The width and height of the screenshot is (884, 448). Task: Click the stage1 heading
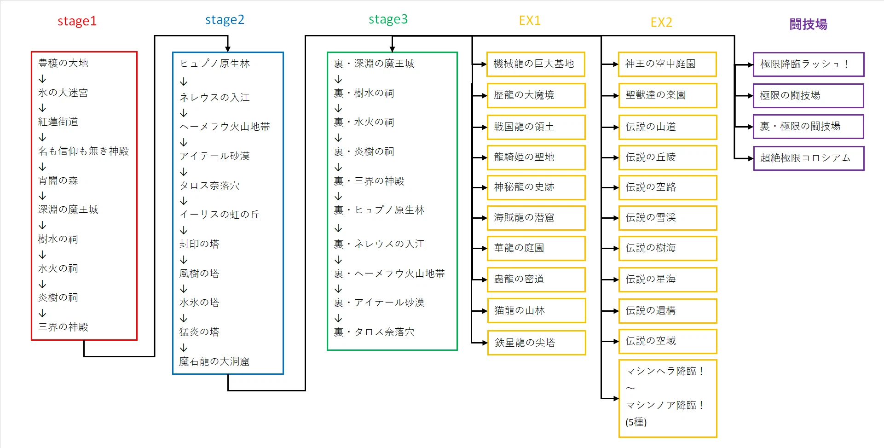[x=77, y=21]
